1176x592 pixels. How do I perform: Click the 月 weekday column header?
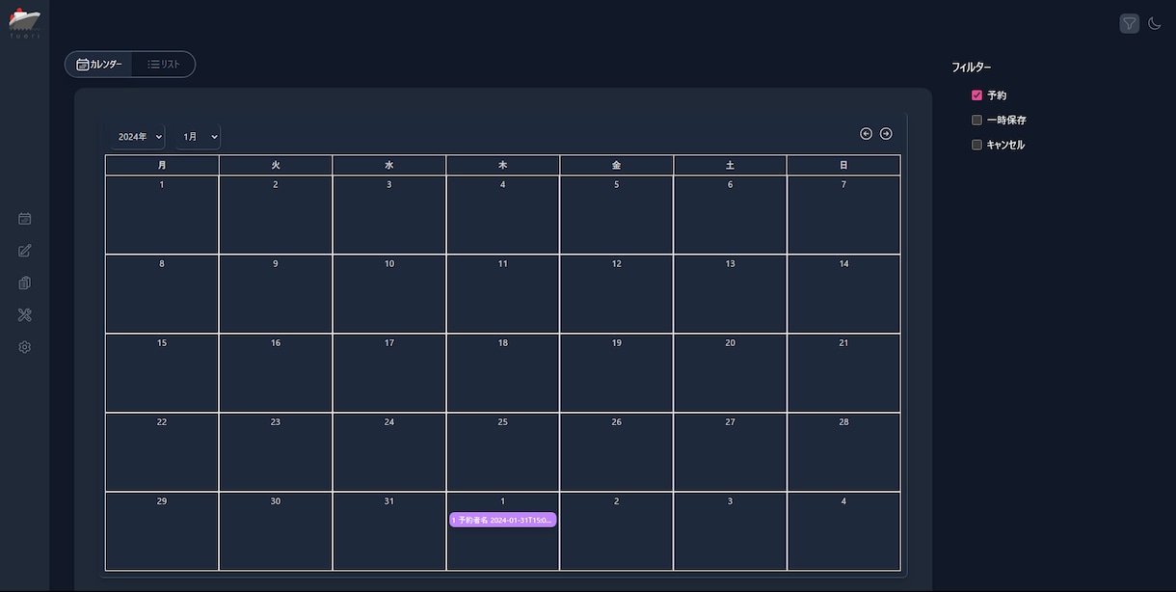pos(162,166)
